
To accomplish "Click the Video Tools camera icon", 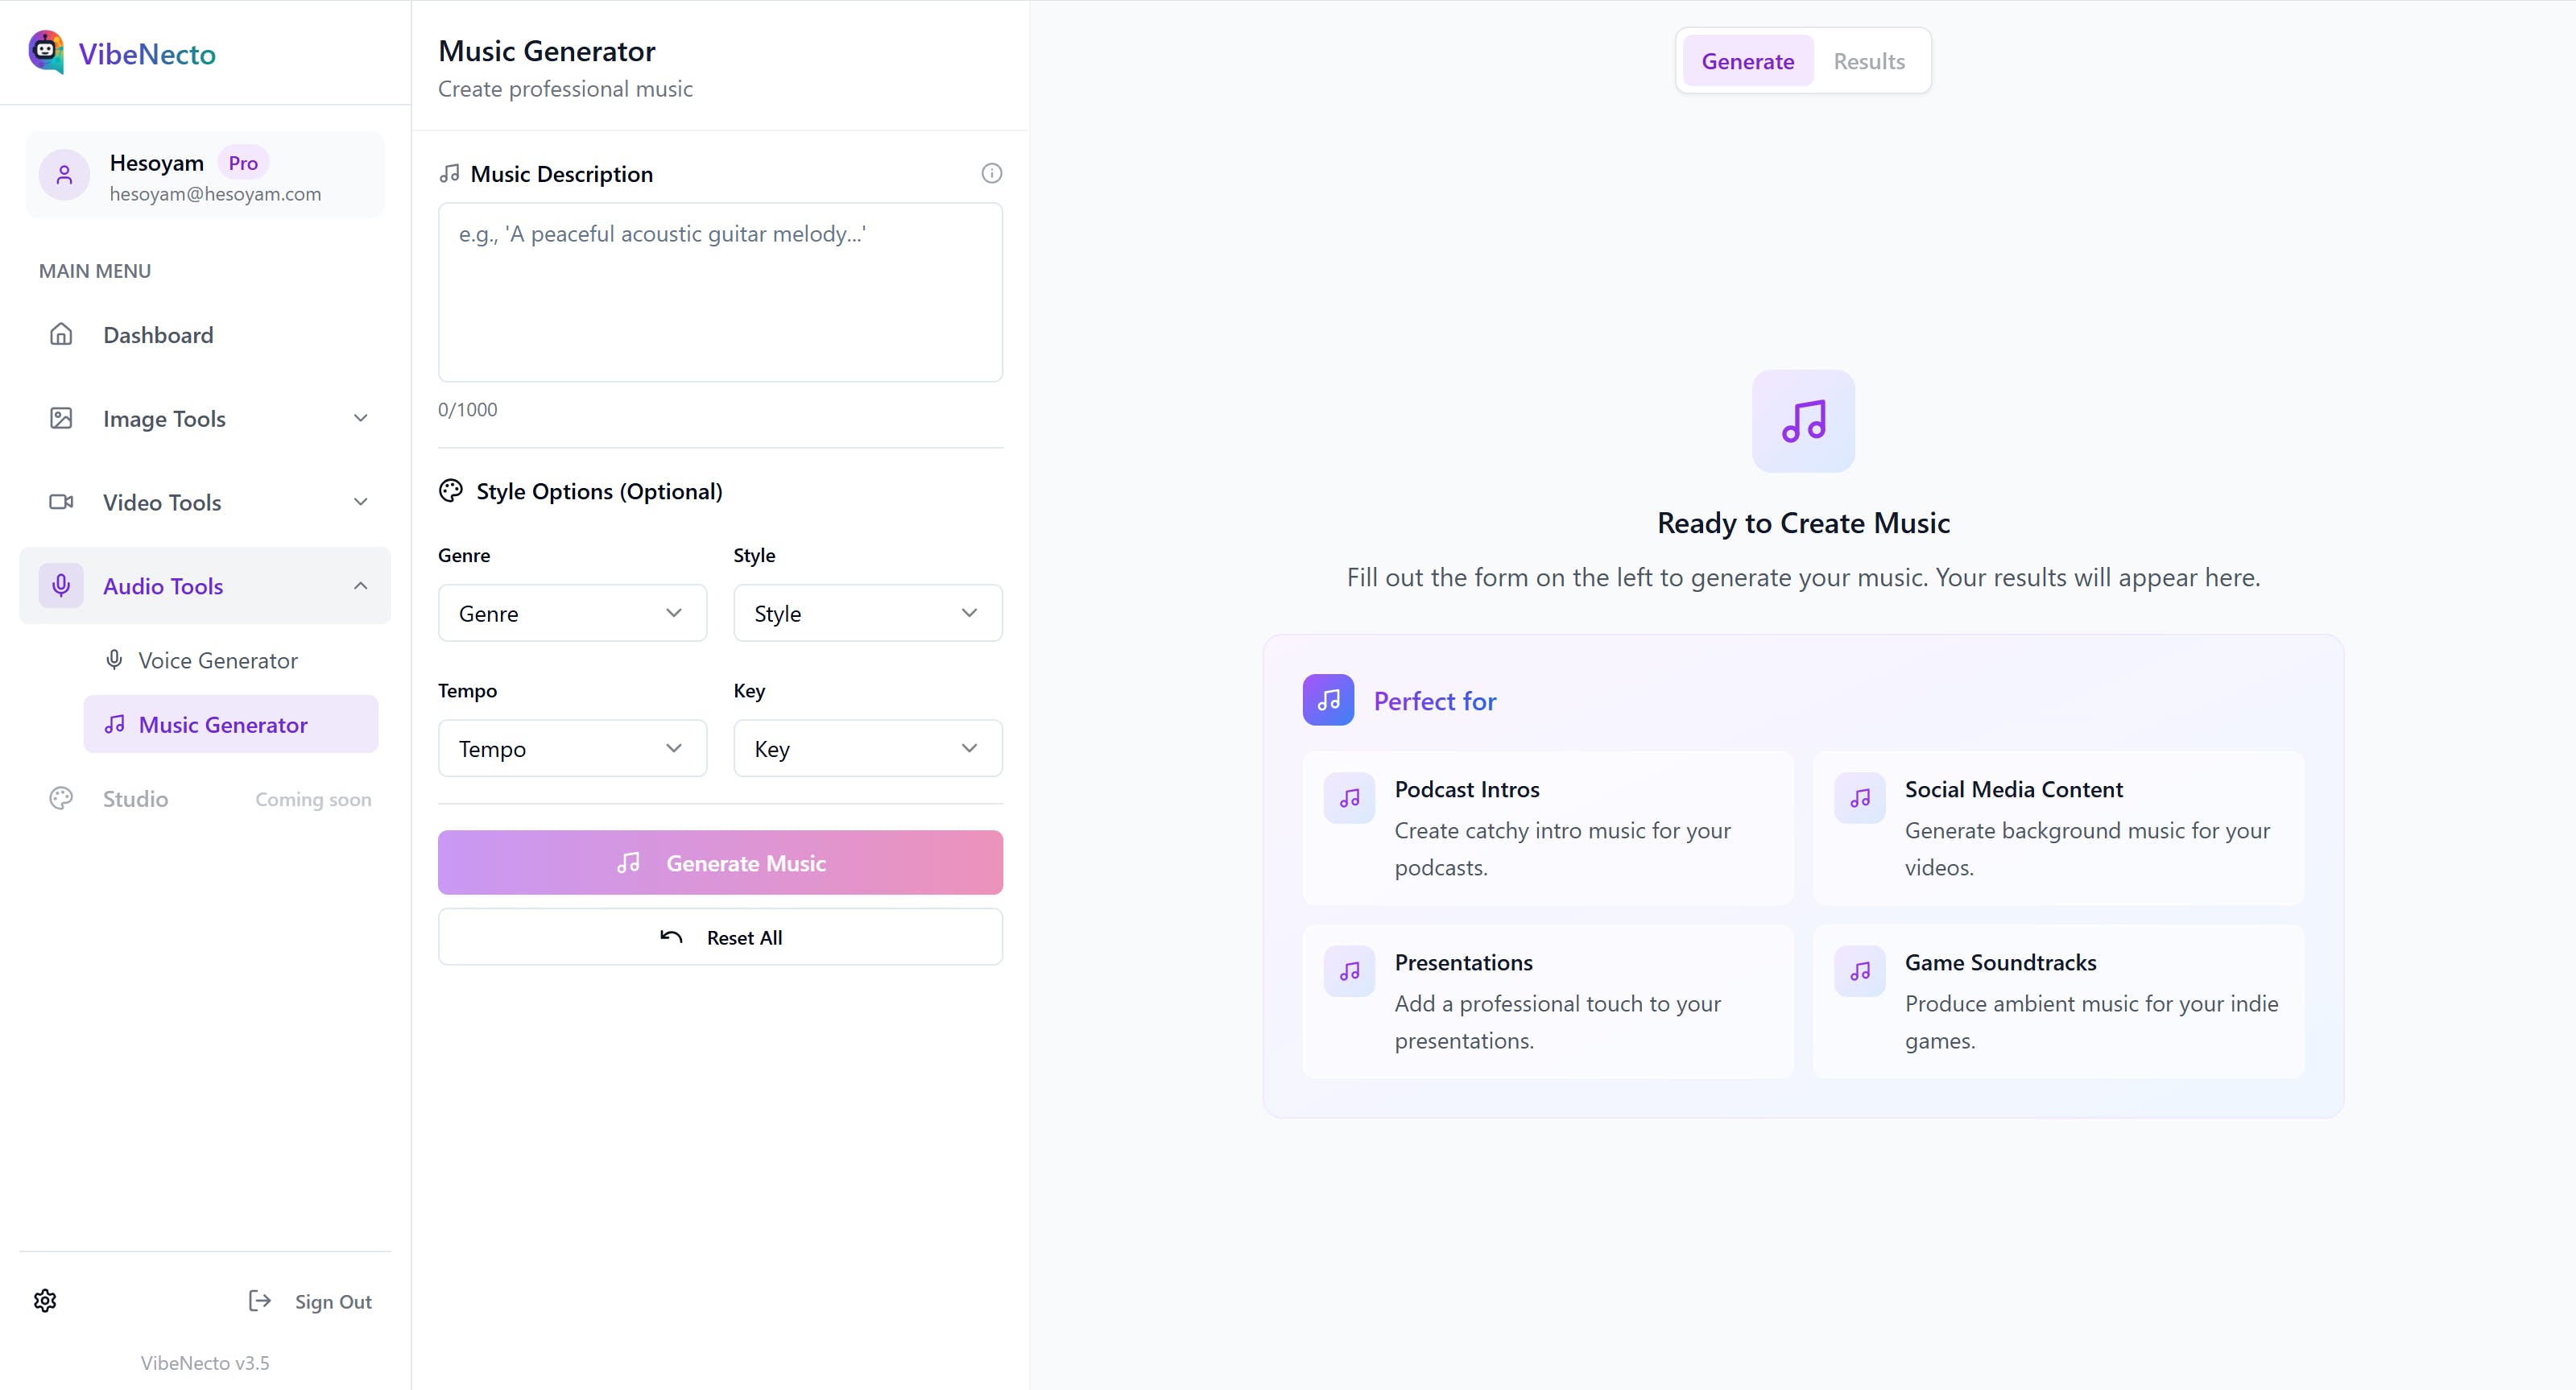I will [61, 502].
